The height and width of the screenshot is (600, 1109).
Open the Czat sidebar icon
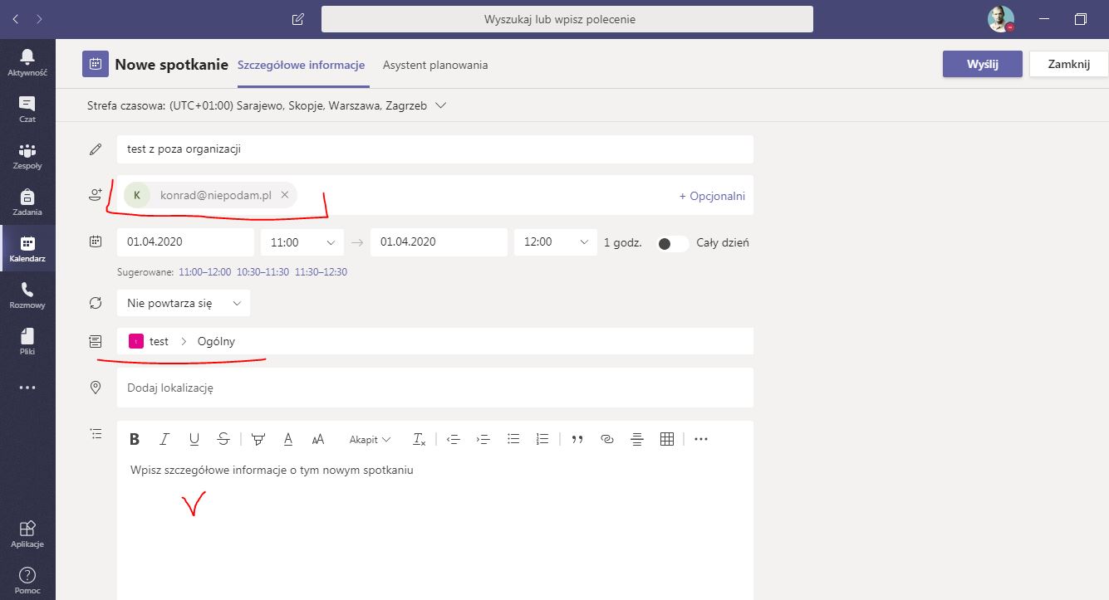(27, 109)
